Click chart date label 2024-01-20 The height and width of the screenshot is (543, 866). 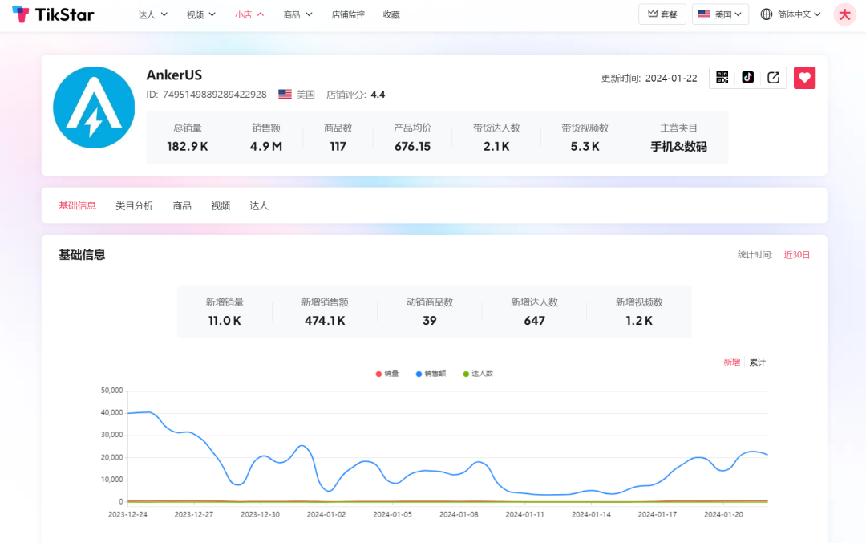click(723, 514)
